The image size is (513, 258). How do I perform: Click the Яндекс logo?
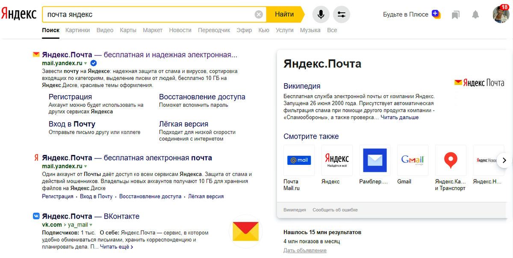19,14
